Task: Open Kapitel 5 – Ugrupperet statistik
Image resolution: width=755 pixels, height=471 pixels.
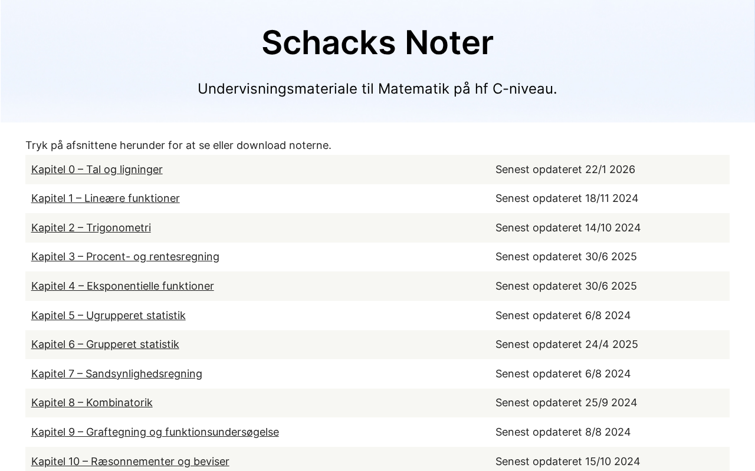Action: pyautogui.click(x=108, y=316)
